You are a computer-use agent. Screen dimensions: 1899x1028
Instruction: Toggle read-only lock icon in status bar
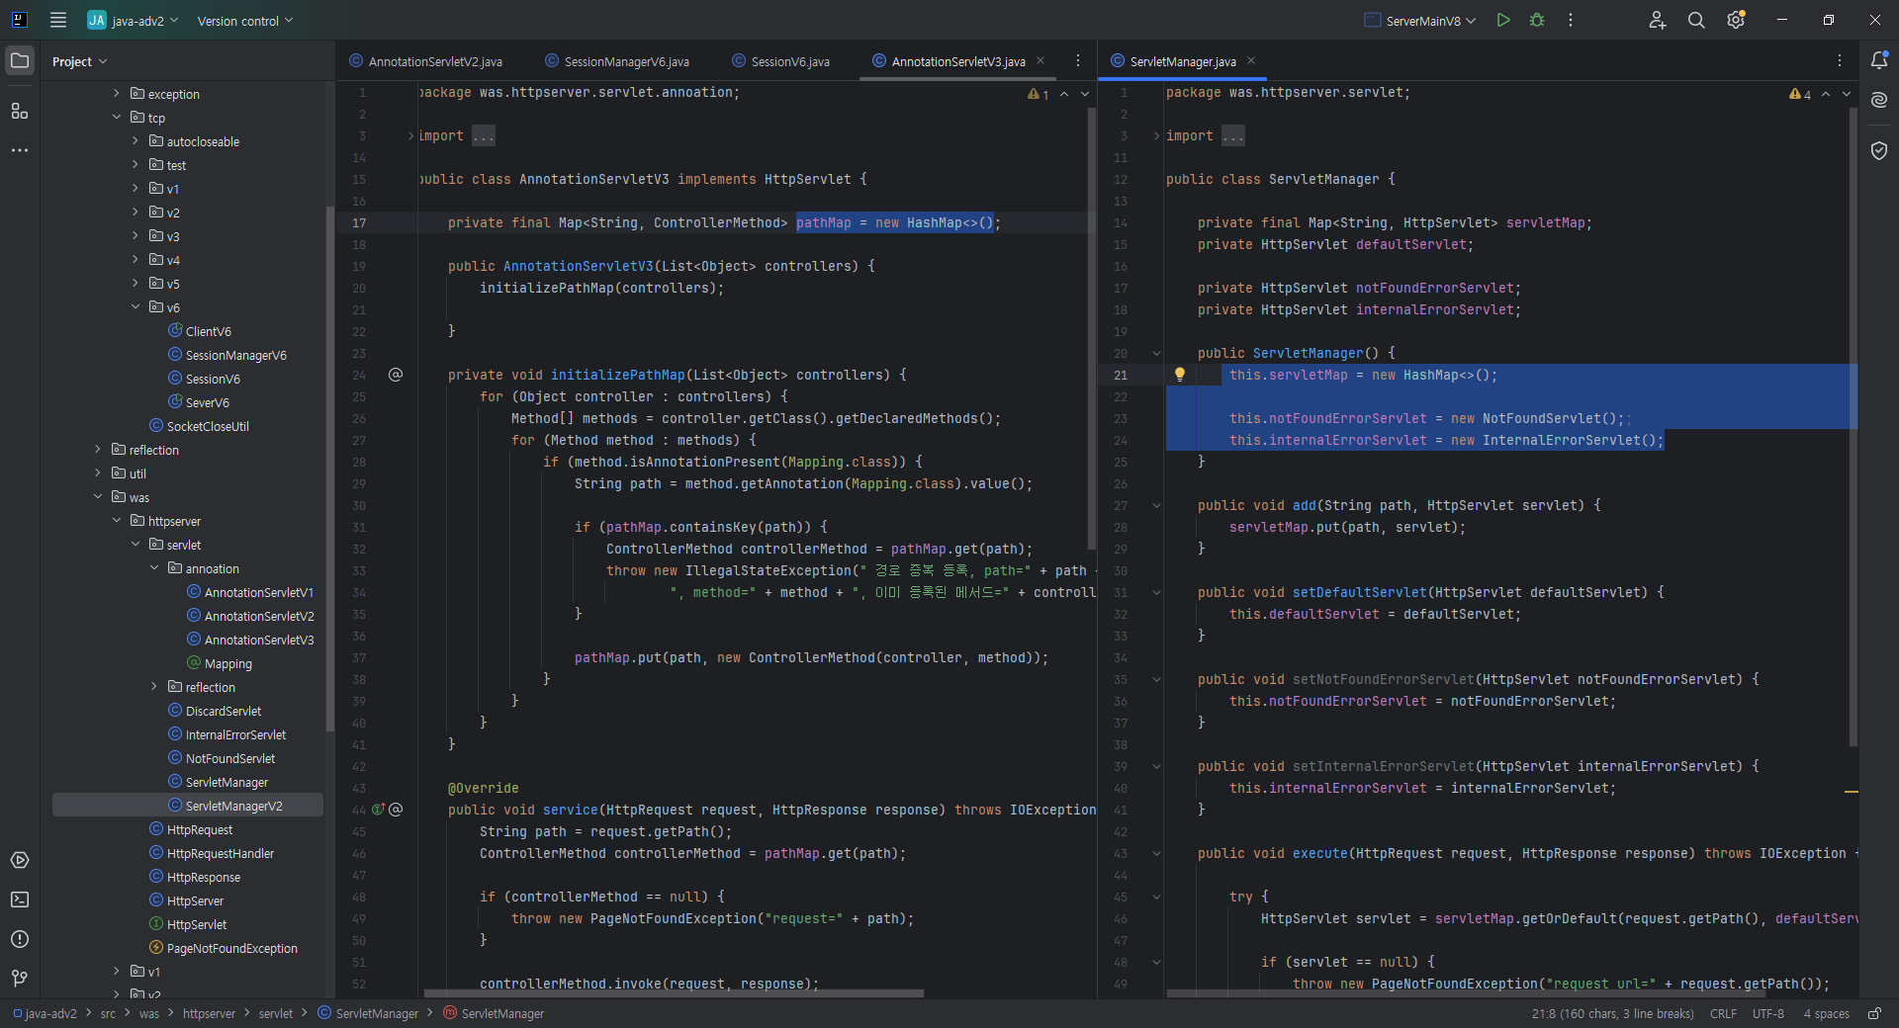point(1874,1013)
